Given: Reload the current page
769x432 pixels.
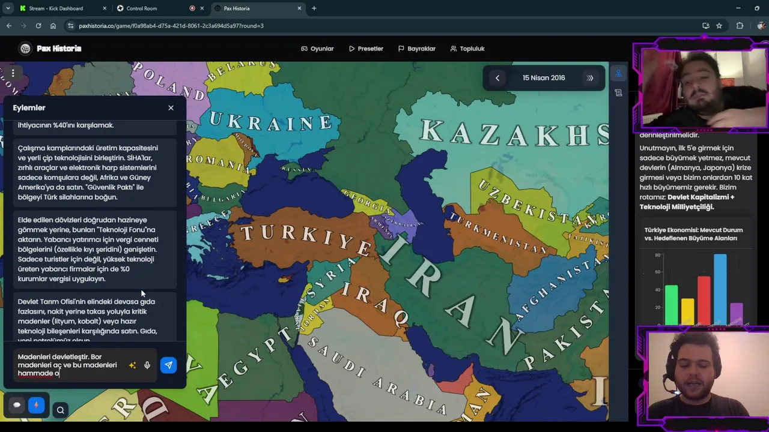Looking at the screenshot, I should pyautogui.click(x=38, y=26).
